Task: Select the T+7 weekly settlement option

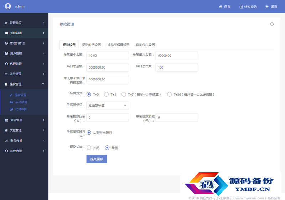Action: point(124,94)
